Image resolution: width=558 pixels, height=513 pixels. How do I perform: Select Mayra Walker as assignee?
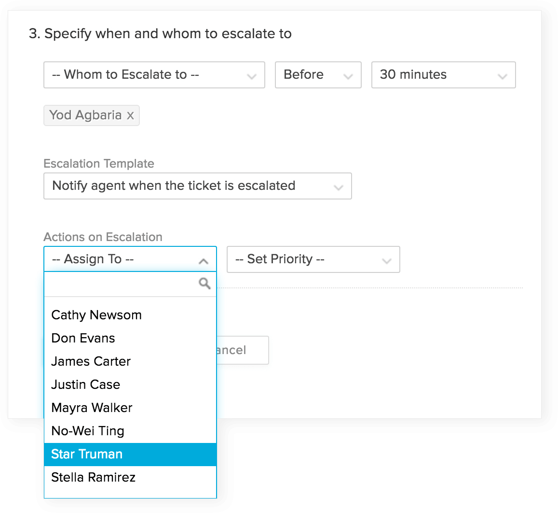click(92, 408)
